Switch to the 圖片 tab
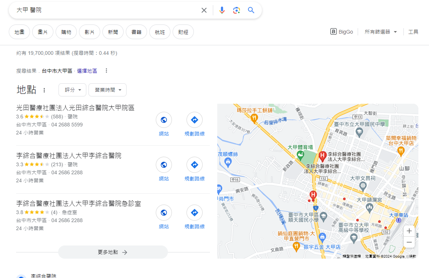Screen dimensions: 429x278 point(43,32)
